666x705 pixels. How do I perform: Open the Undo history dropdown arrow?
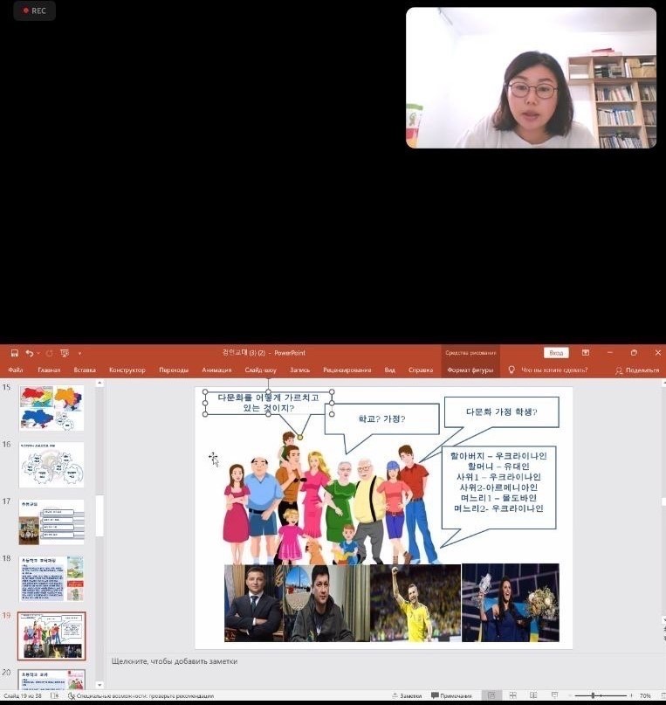[x=38, y=354]
